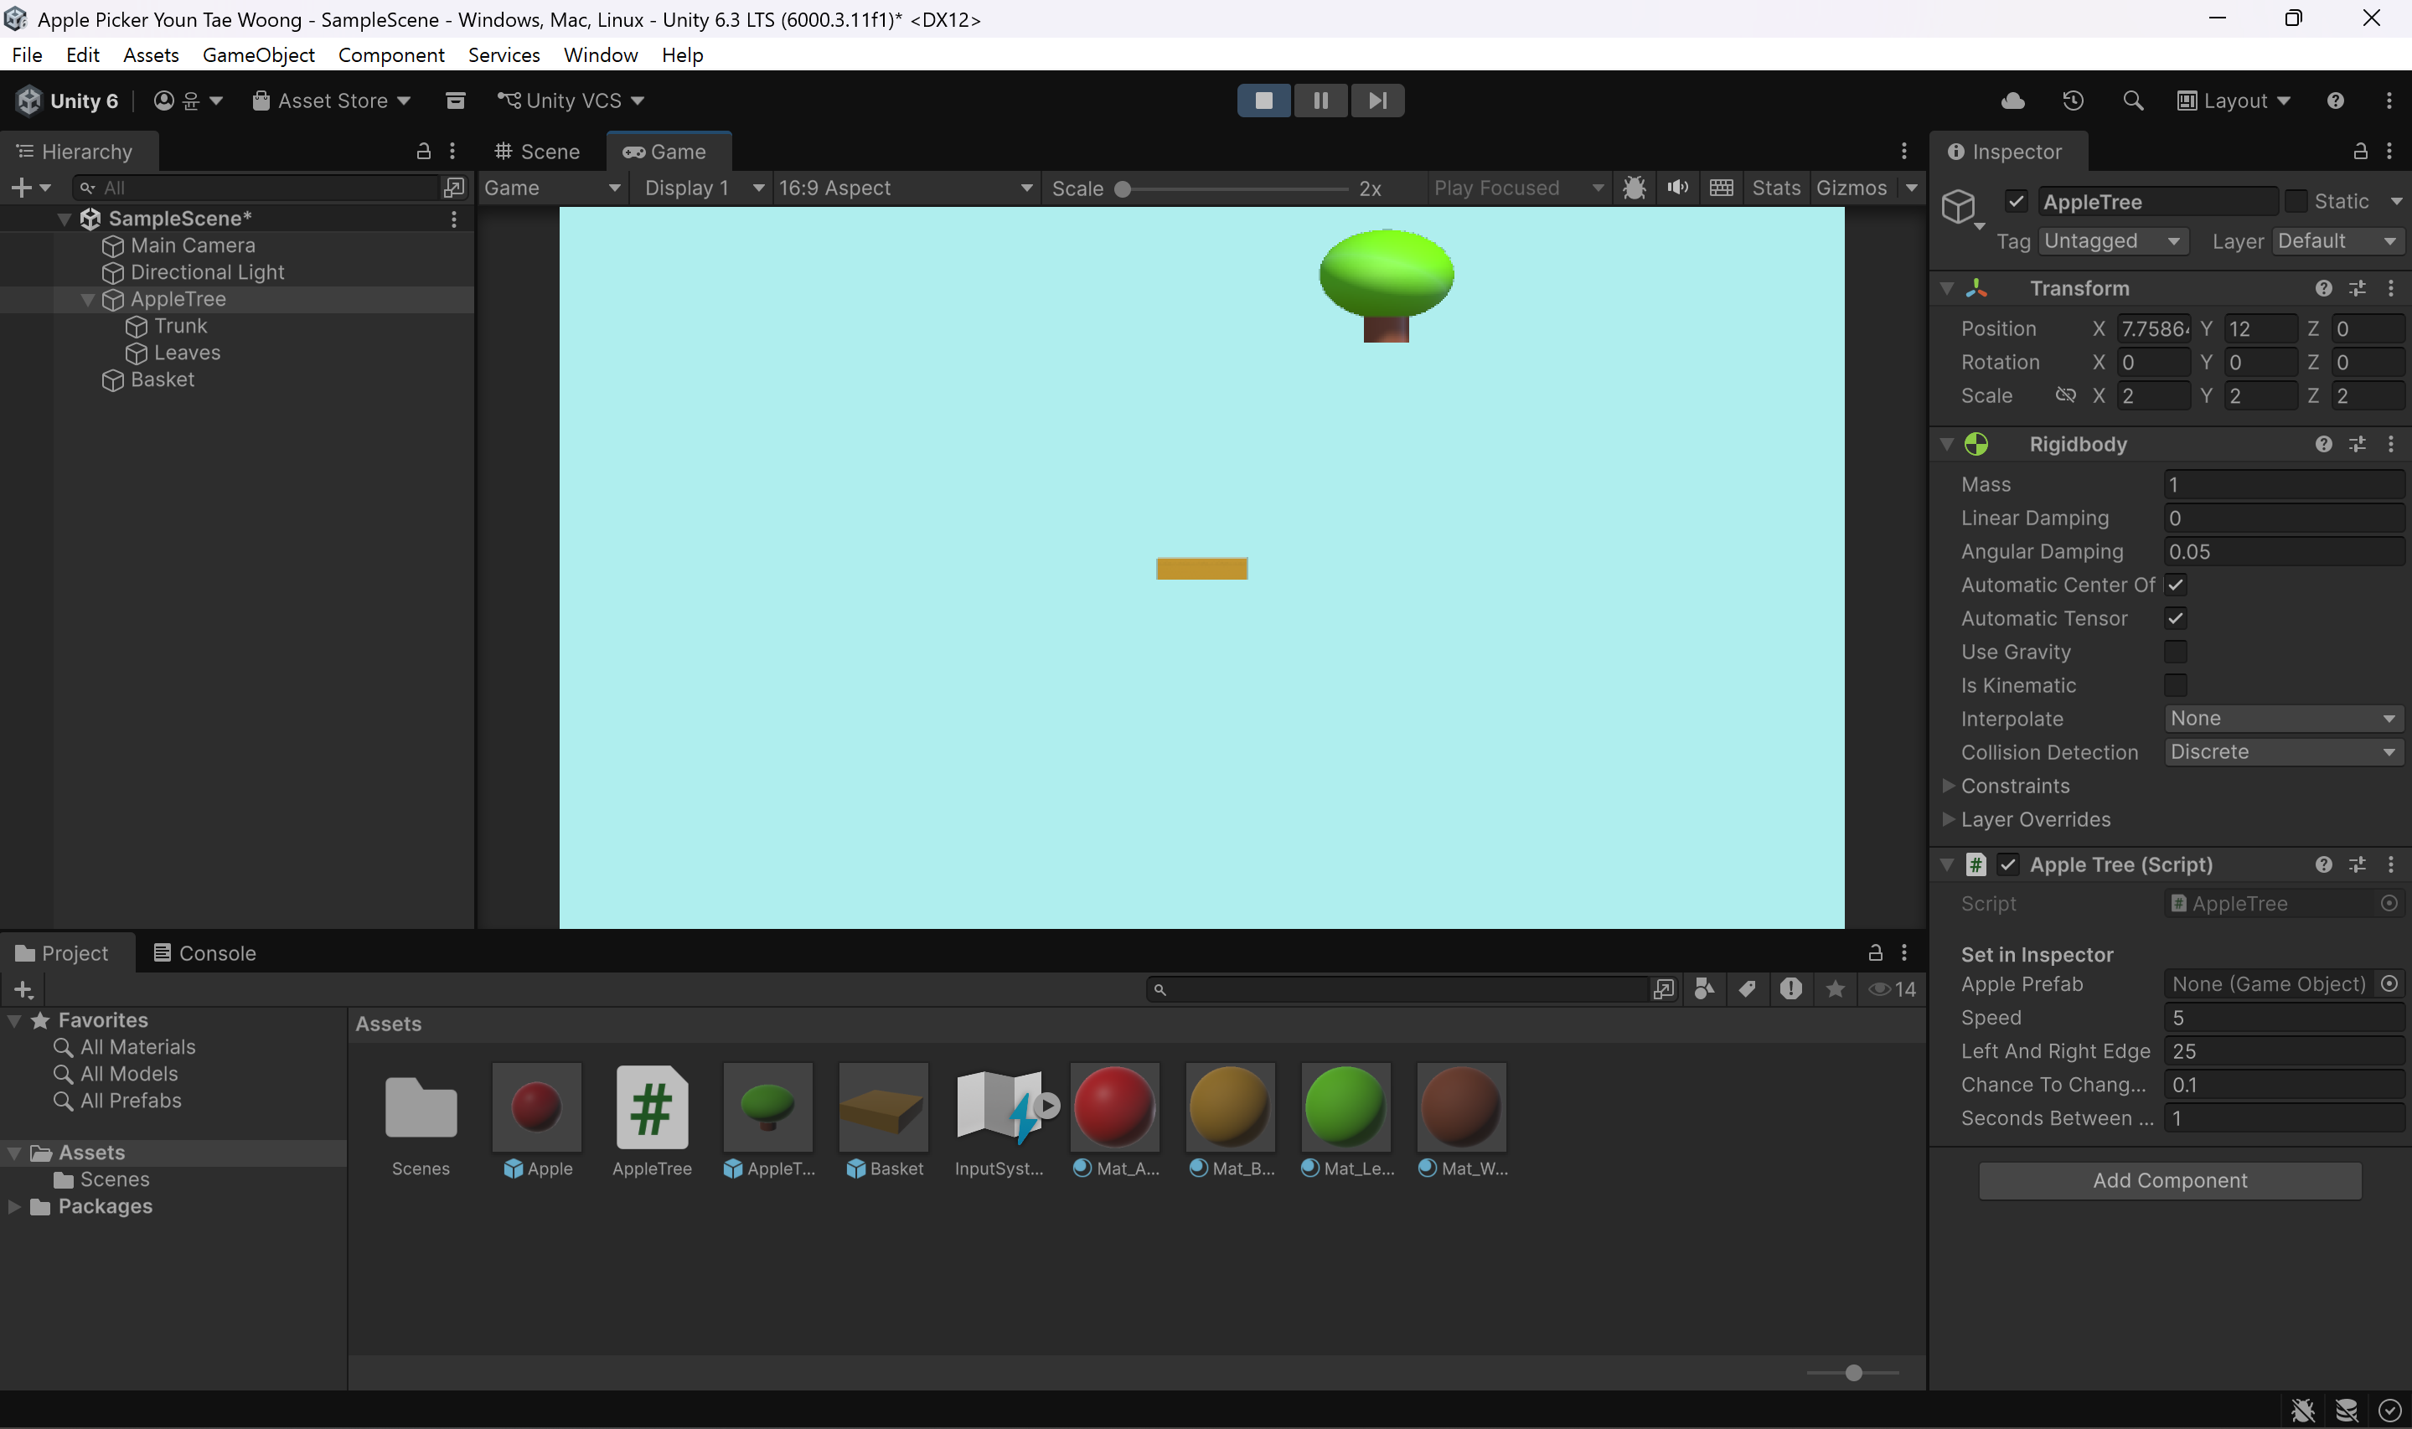Enable the Use Gravity checkbox
2412x1429 pixels.
point(2175,652)
